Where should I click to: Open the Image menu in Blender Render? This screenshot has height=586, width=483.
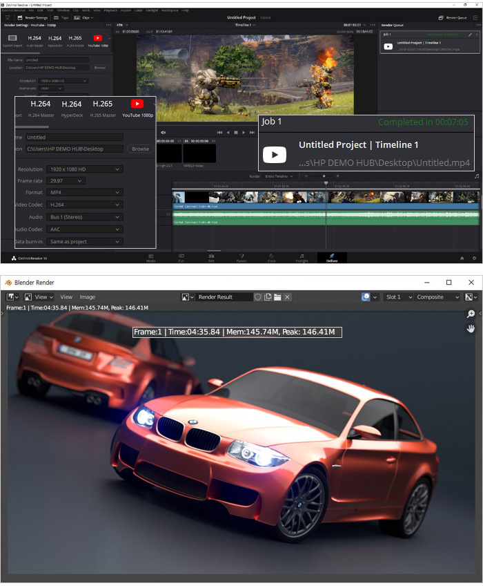tap(88, 296)
